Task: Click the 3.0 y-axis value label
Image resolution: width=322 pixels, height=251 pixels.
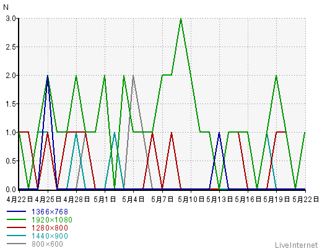Action: (x=11, y=19)
